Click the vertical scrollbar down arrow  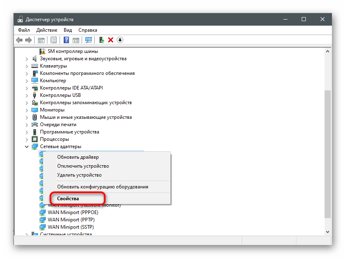(327, 231)
